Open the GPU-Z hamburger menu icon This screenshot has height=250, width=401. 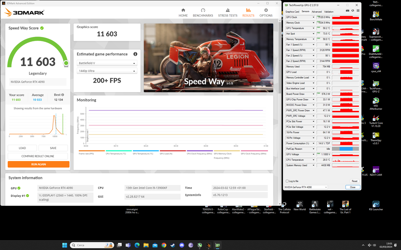point(358,11)
